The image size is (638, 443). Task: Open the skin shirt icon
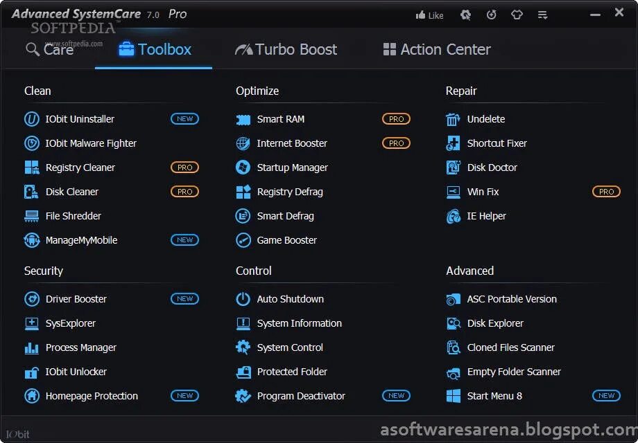tap(517, 15)
